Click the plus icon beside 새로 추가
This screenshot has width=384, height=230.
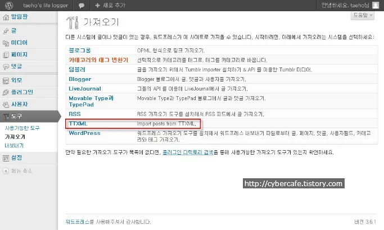point(97,5)
